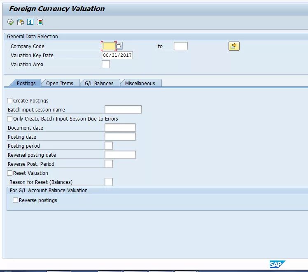Check the Reset Valuation box
The image size is (308, 272).
pos(9,173)
